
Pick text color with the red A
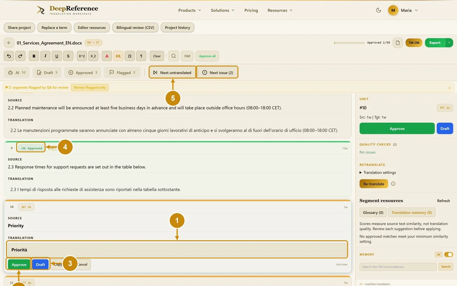[x=107, y=56]
